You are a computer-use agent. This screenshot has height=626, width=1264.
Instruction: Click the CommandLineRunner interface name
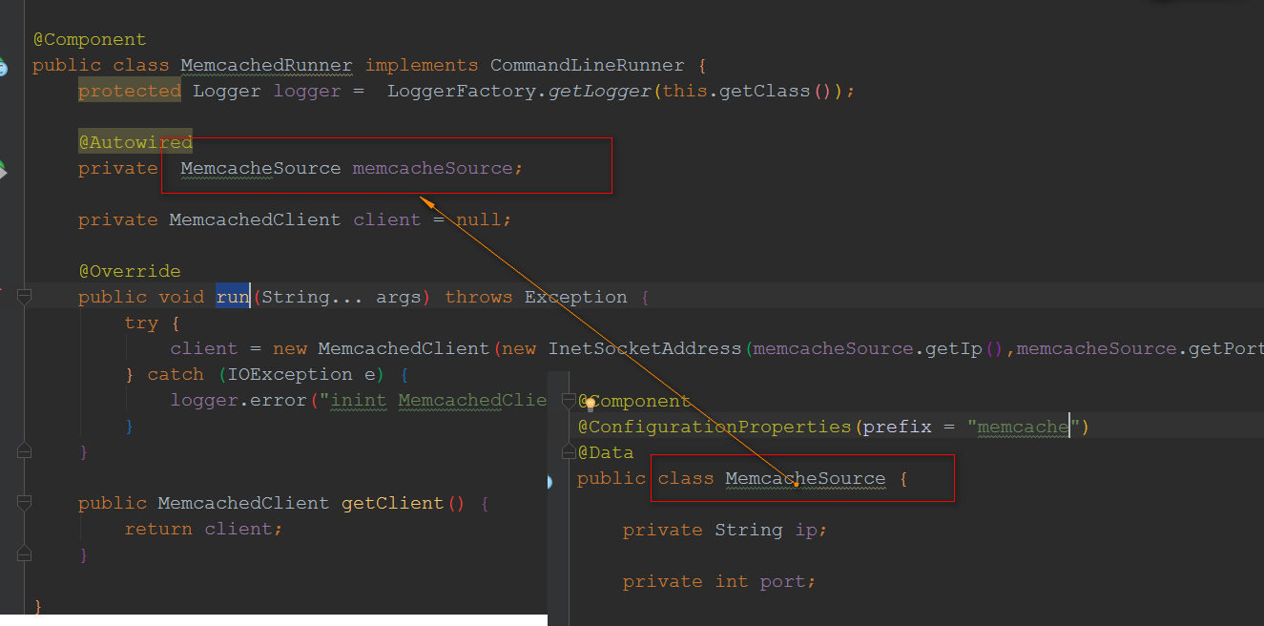[587, 66]
